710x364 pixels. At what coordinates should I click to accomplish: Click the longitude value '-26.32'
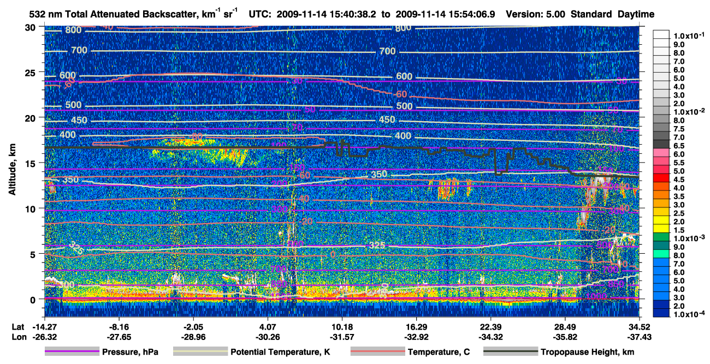(44, 337)
